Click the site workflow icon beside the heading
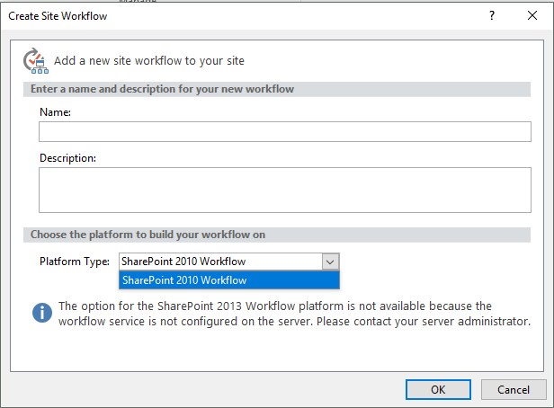554x408 pixels. pos(36,61)
